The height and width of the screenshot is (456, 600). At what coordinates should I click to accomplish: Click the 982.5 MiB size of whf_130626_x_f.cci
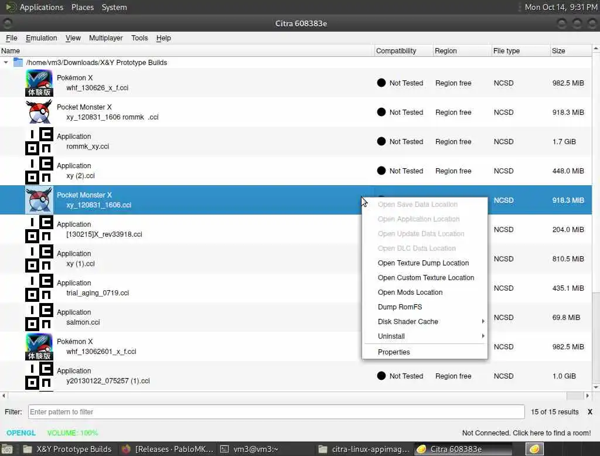(x=568, y=83)
